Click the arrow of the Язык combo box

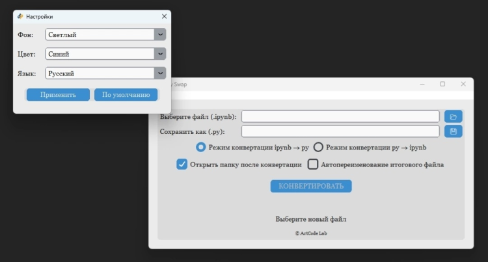click(160, 73)
